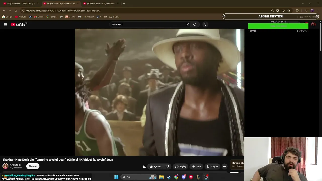Go to the YouTube home logo

tap(18, 24)
